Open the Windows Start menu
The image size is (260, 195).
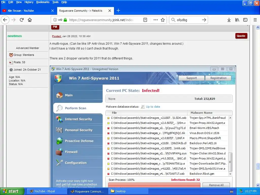(12, 191)
